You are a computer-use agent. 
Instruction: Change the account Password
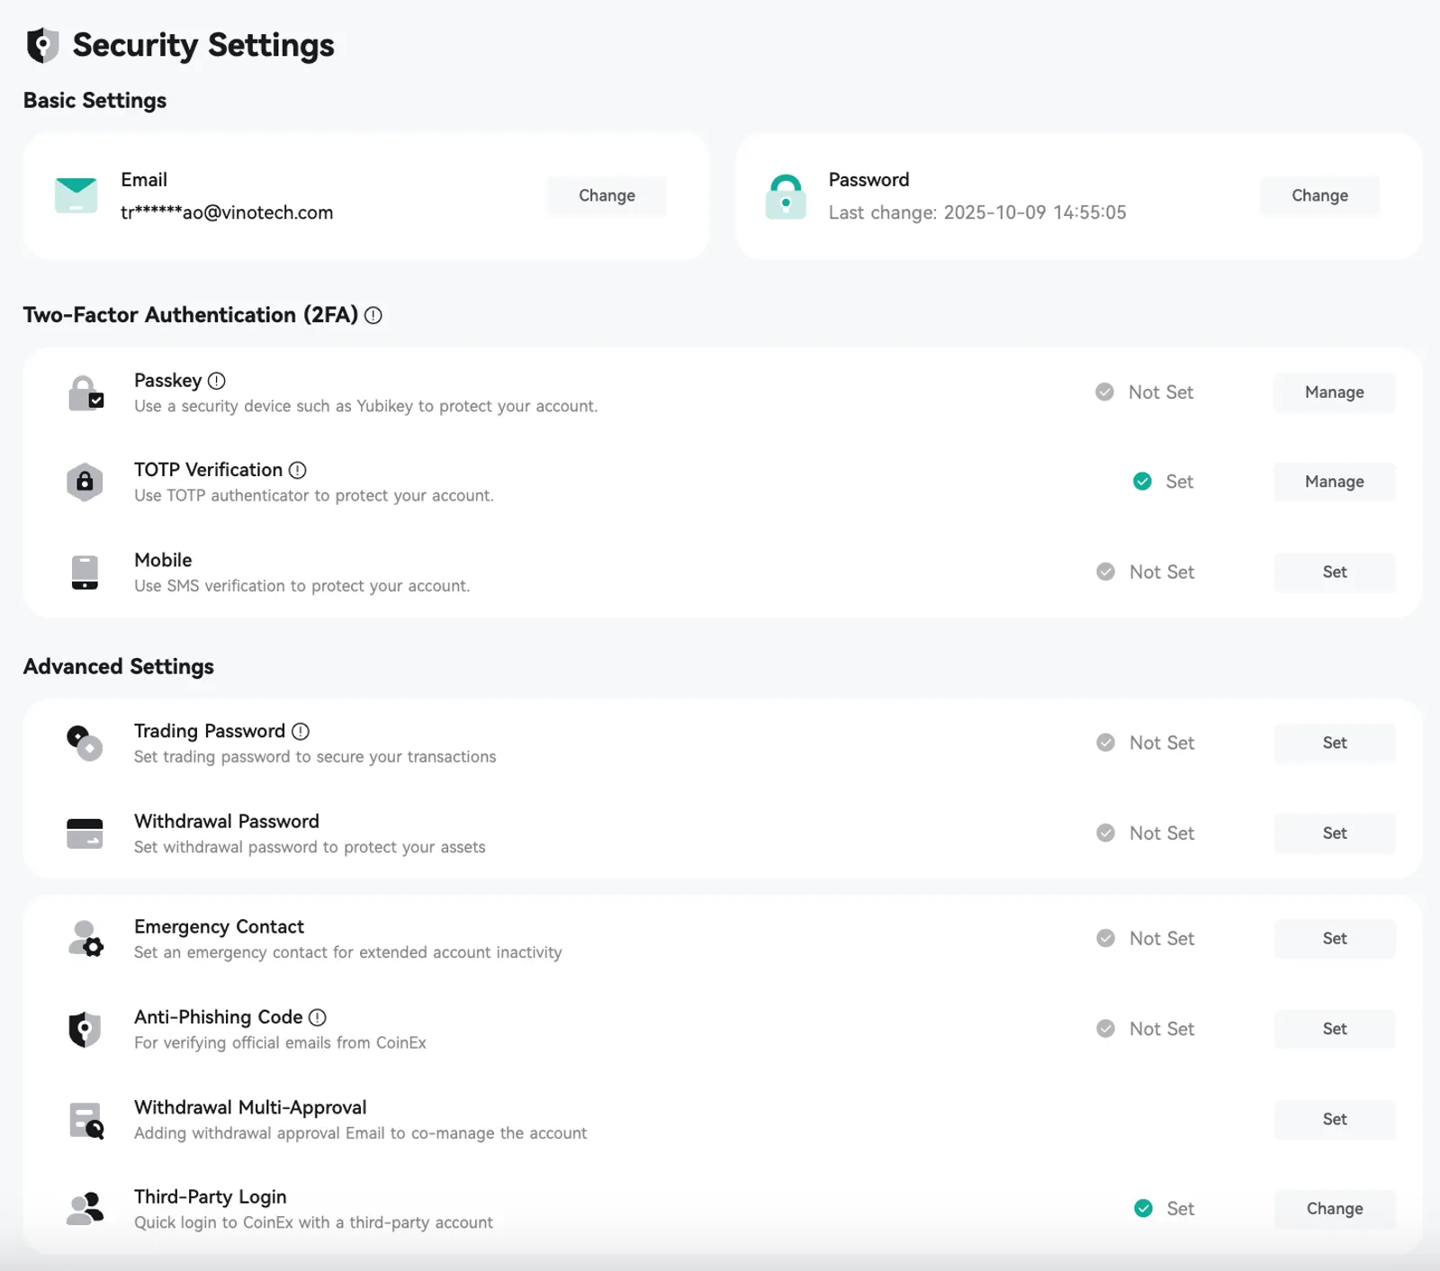(1319, 195)
